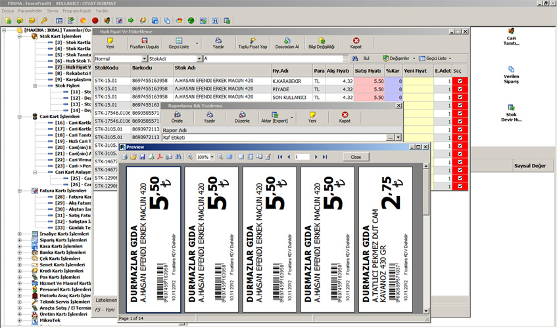Click the green arrow toolbar icon

coord(131,20)
